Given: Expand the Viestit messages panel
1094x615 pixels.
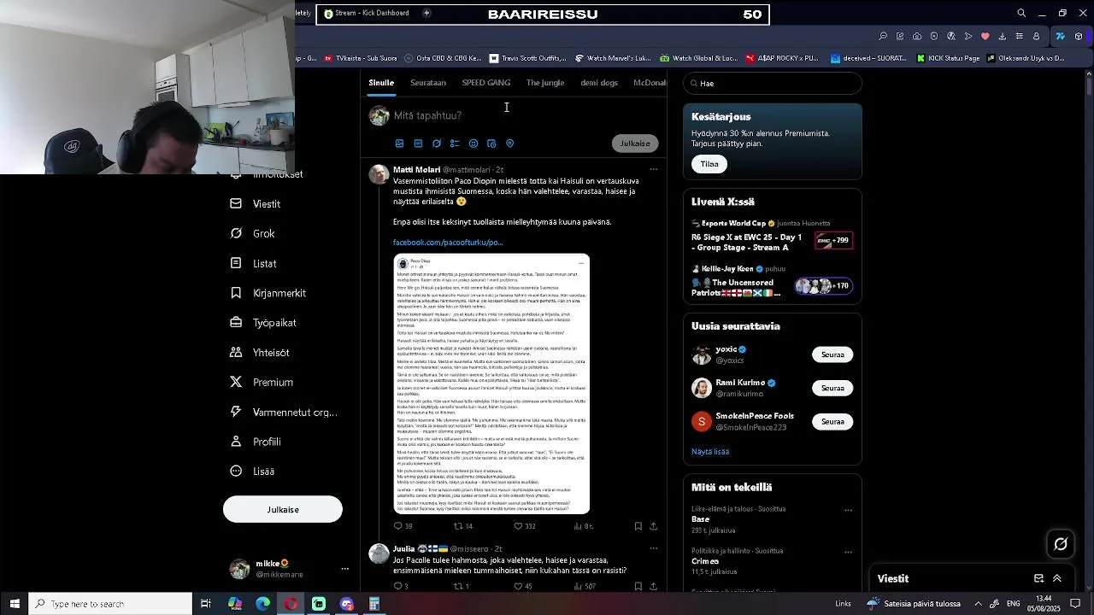Looking at the screenshot, I should (x=1057, y=578).
